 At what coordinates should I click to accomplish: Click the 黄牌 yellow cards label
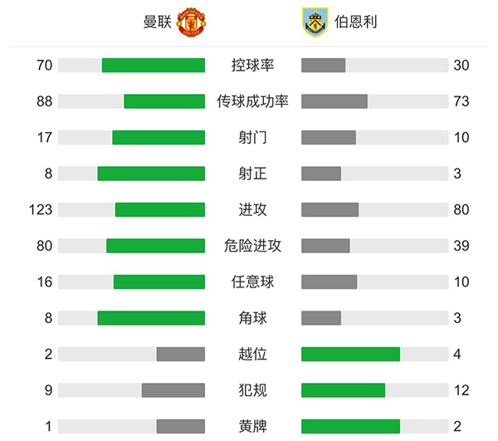pos(253,427)
